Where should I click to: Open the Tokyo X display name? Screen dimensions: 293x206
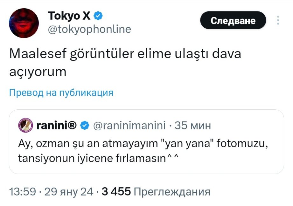click(69, 16)
